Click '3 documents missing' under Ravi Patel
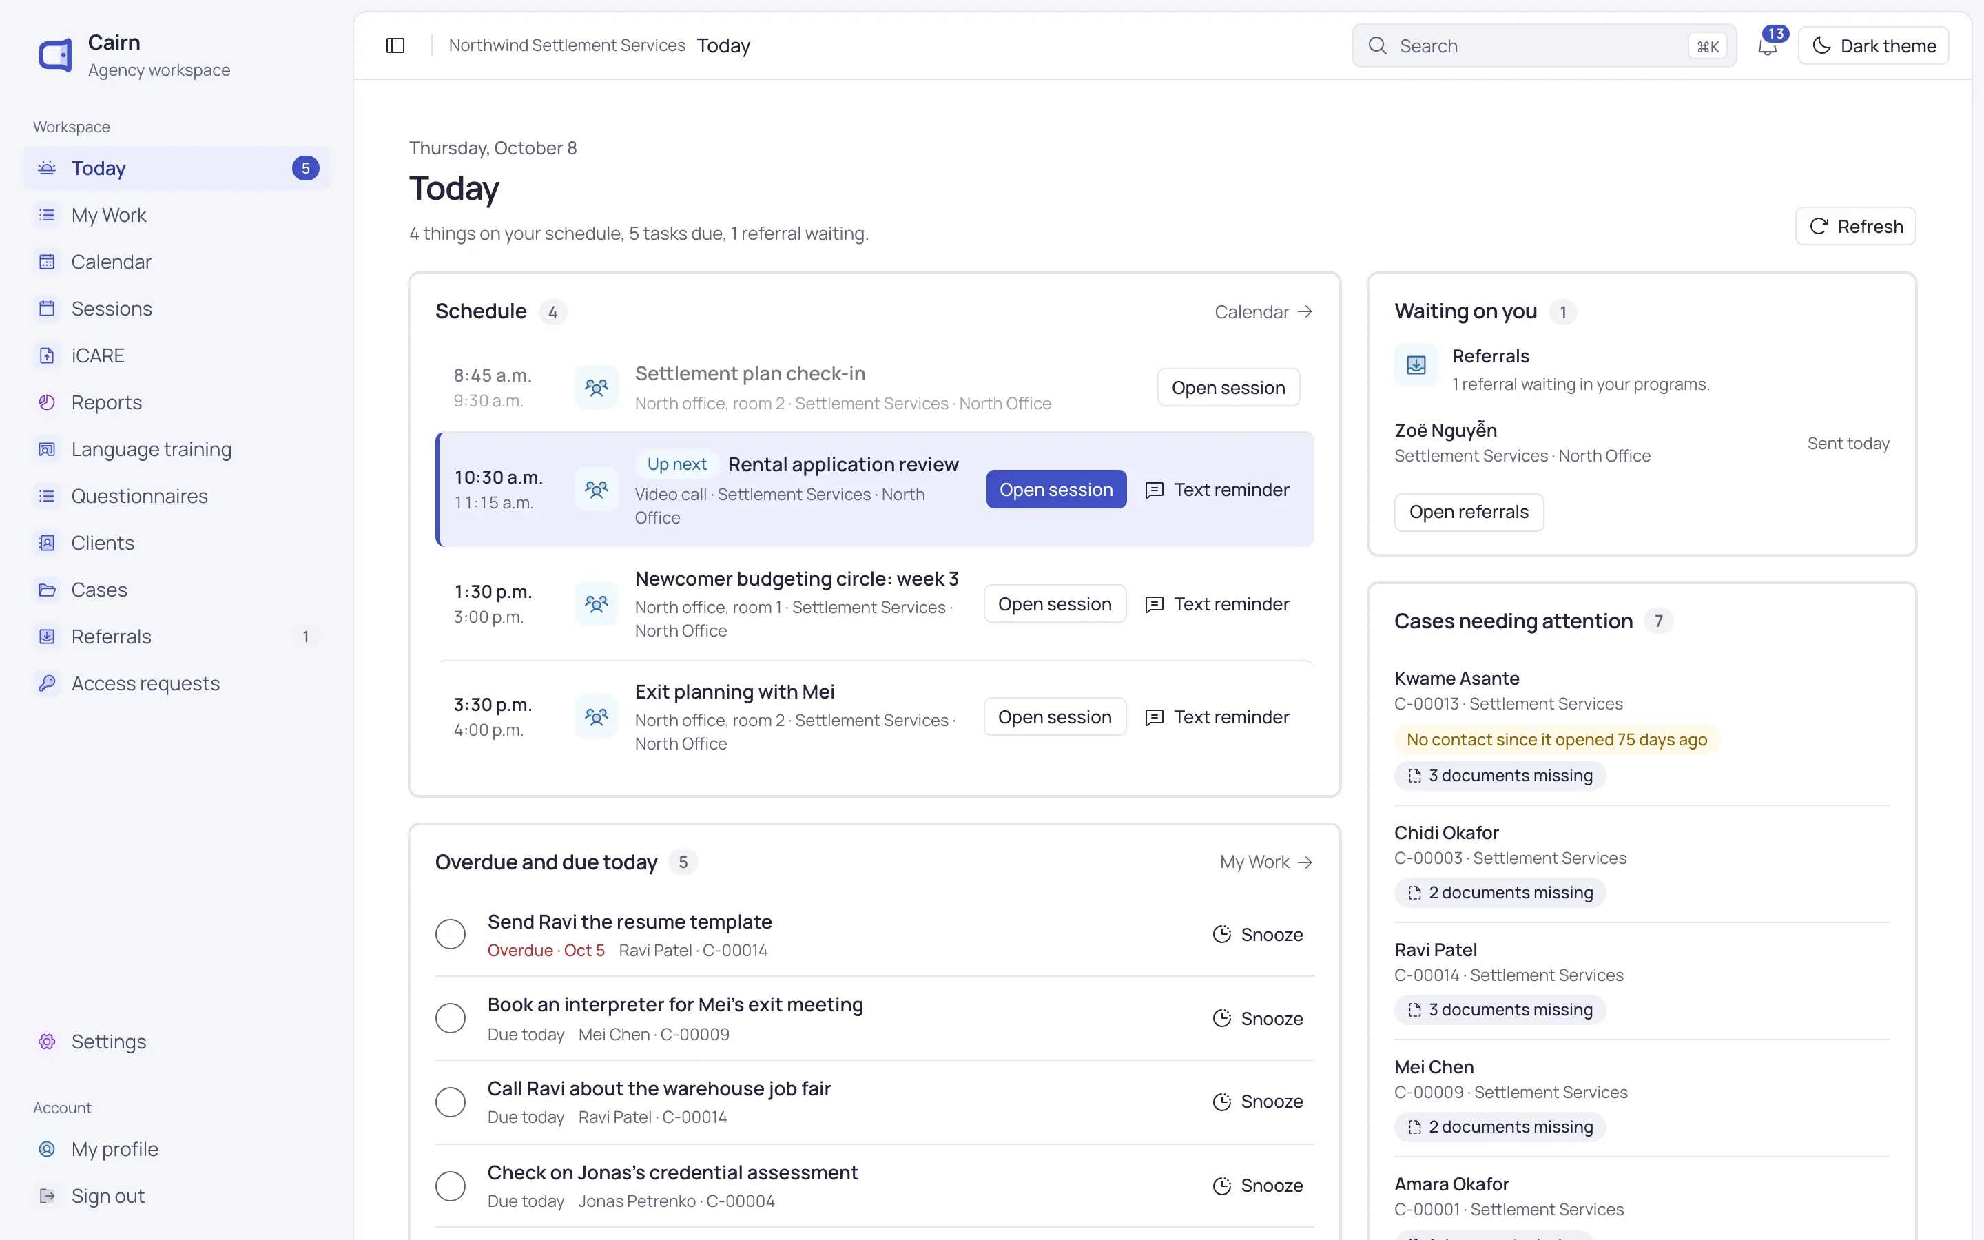Image resolution: width=1984 pixels, height=1240 pixels. coord(1500,1009)
